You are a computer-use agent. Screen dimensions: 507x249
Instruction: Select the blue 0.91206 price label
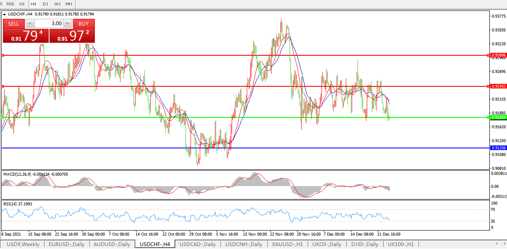[498, 148]
